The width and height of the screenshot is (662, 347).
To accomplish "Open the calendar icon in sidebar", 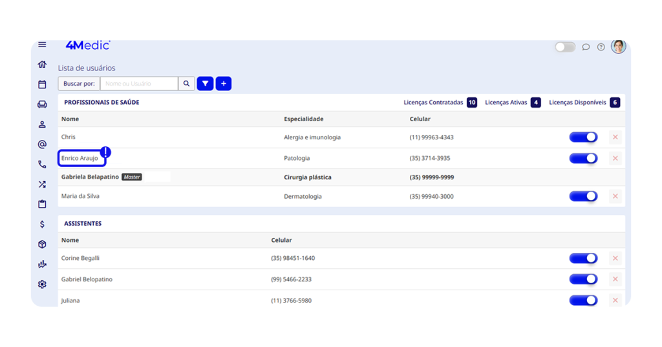I will (42, 84).
